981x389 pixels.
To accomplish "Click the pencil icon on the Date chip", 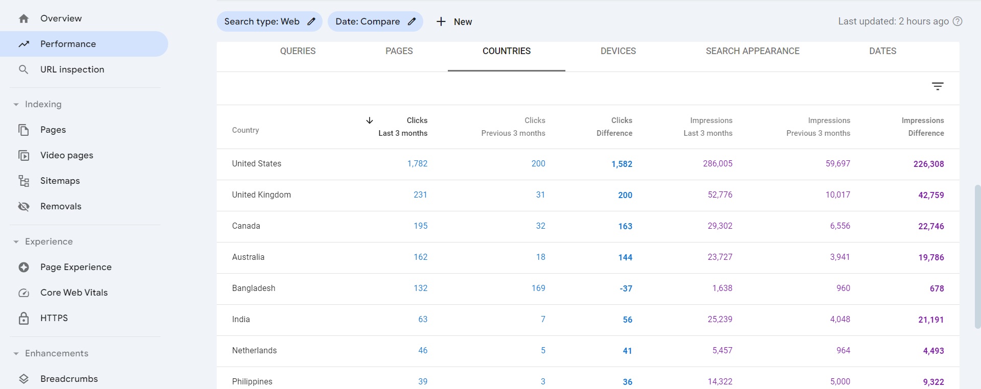I will [412, 21].
